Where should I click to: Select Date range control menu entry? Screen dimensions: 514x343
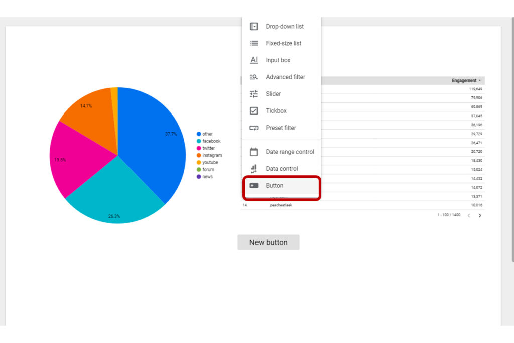click(281, 152)
